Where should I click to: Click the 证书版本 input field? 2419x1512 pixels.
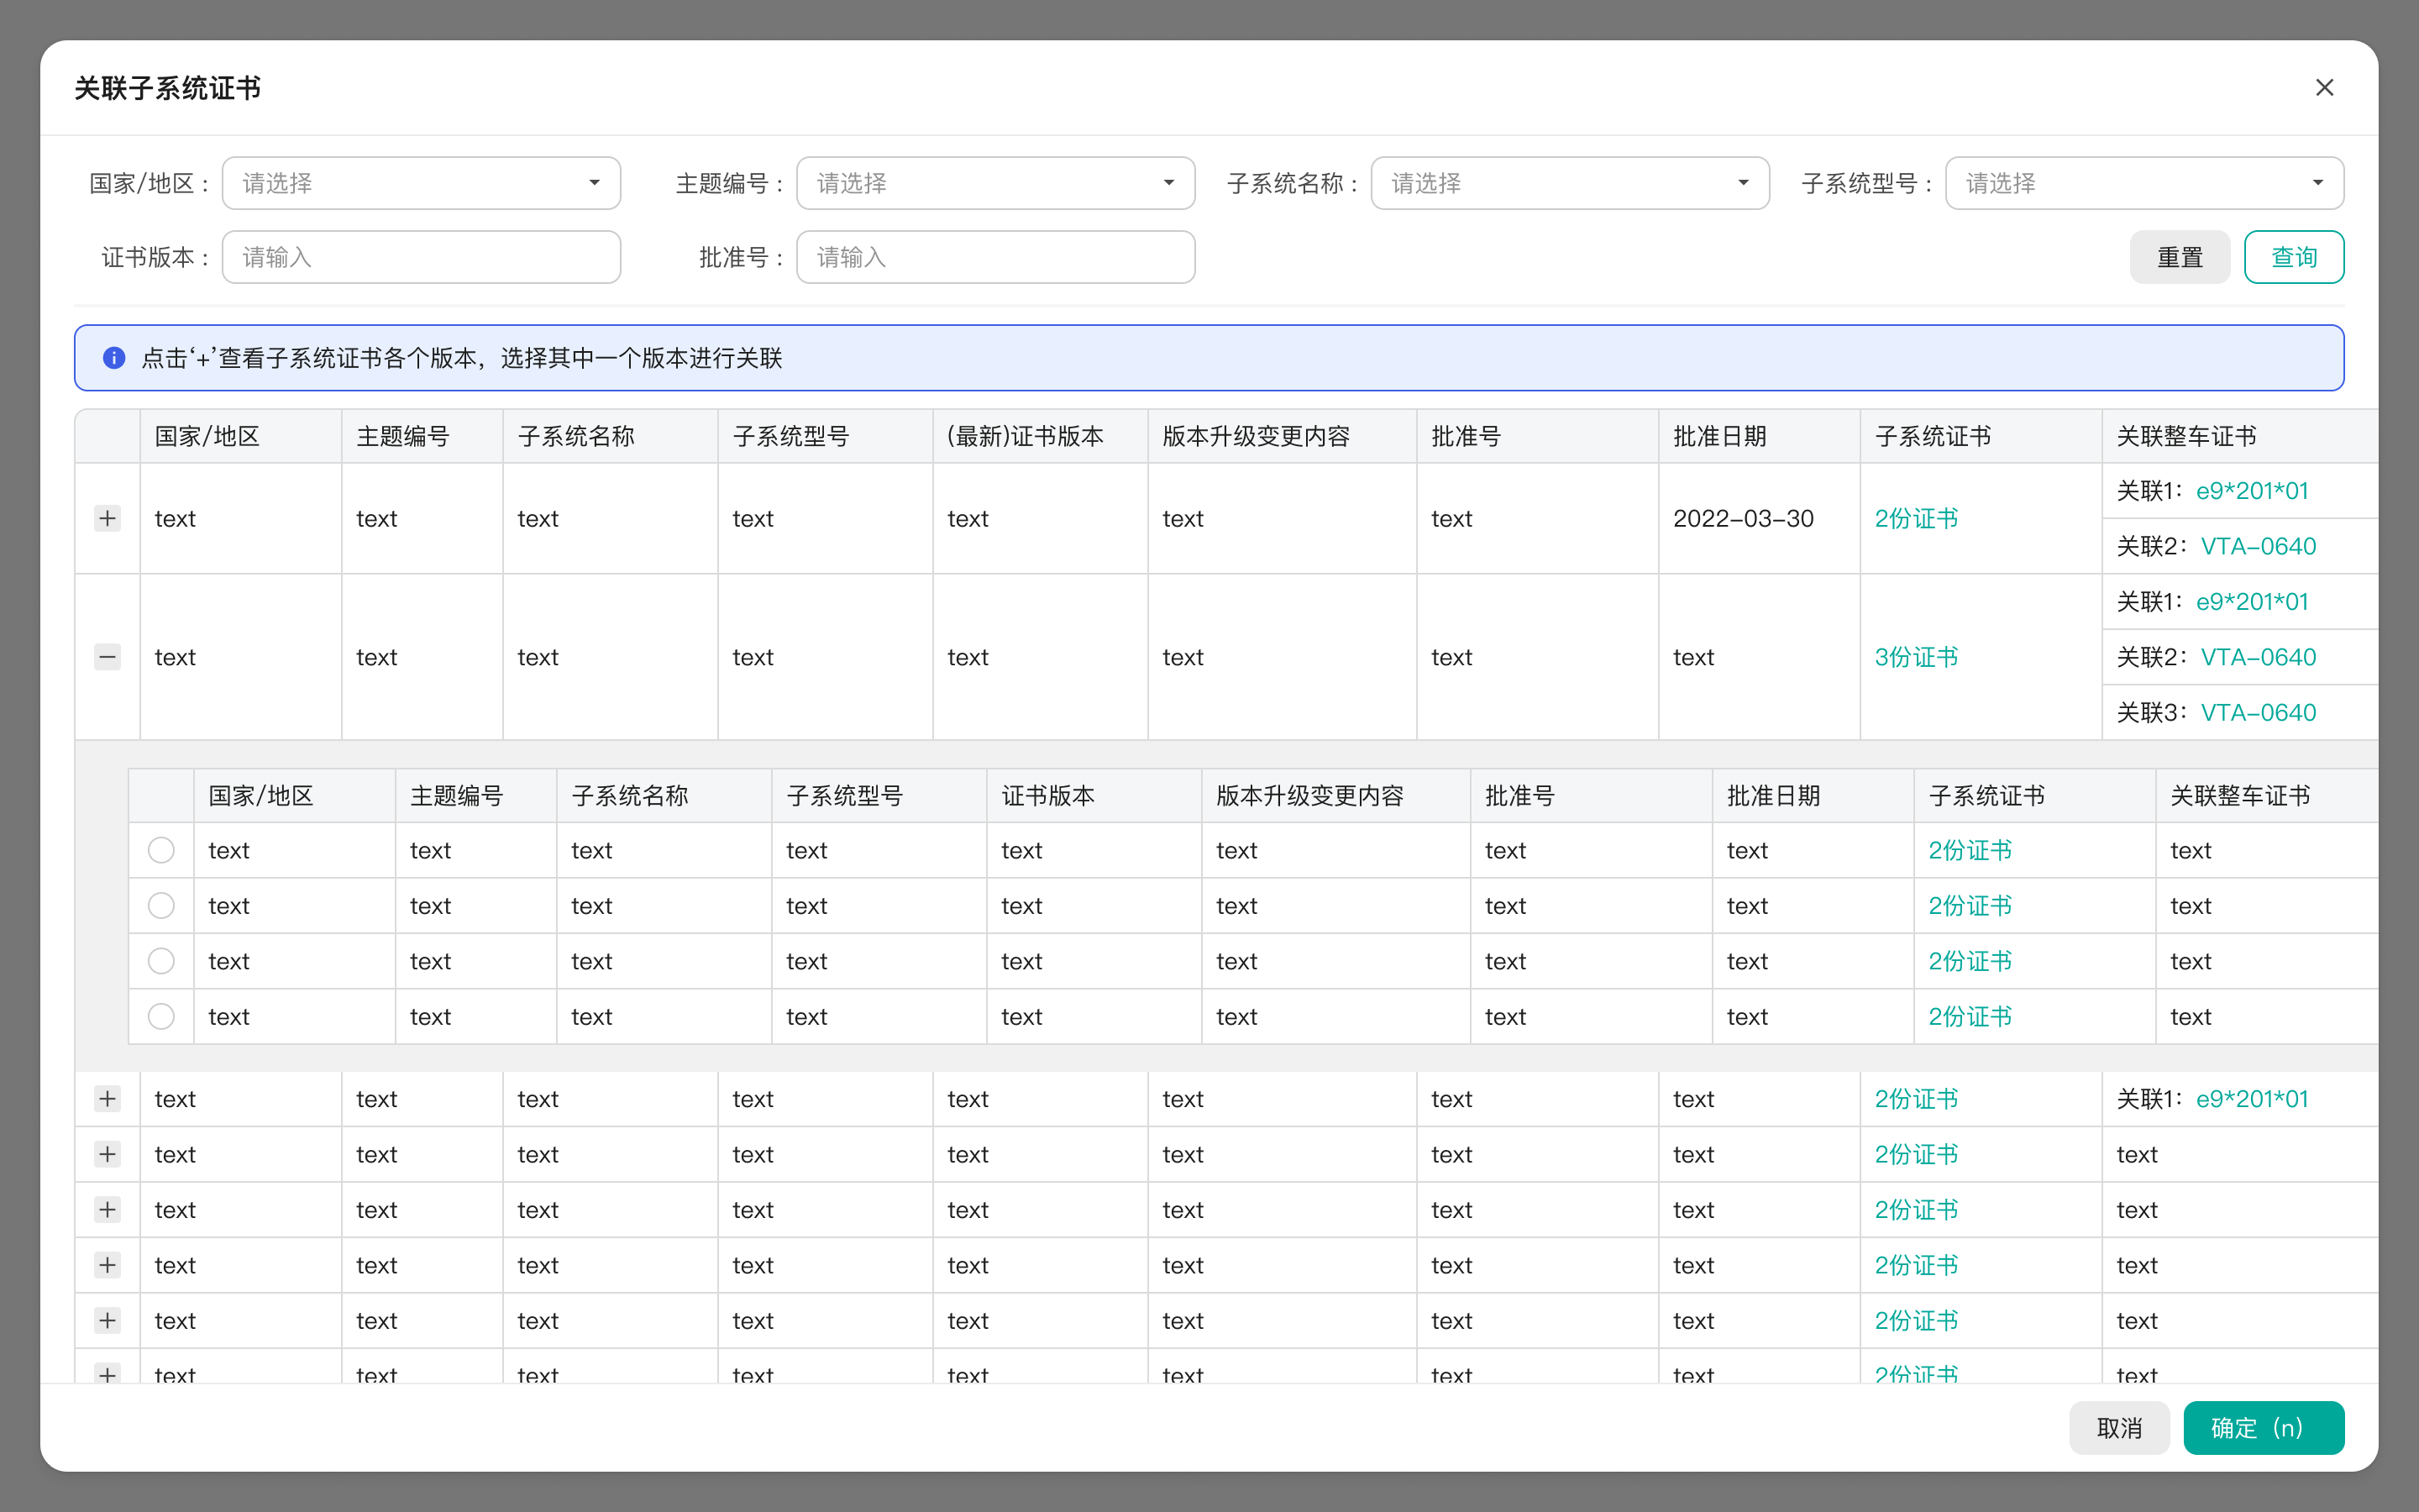point(421,257)
